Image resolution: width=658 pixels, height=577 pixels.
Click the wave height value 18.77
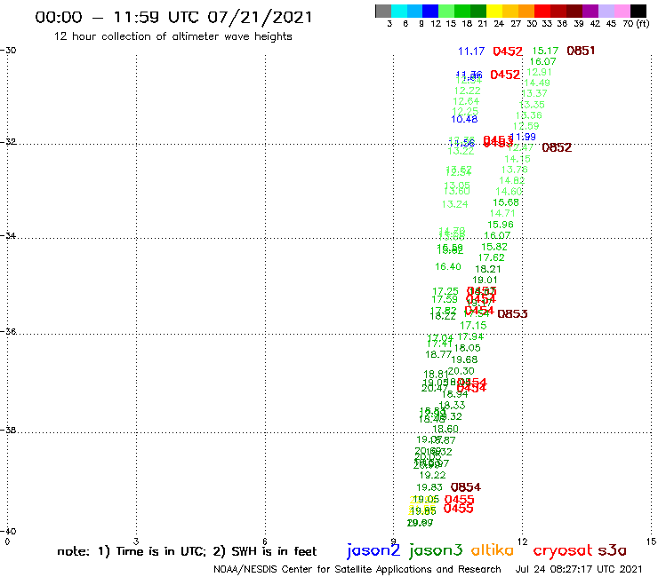(438, 354)
